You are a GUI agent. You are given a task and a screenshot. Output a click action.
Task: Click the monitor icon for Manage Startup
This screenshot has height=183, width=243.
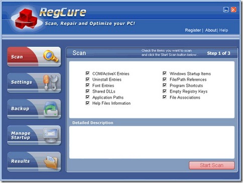click(51, 135)
